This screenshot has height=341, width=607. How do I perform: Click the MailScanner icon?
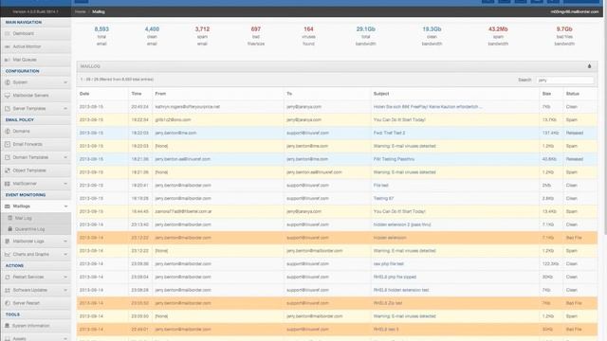[x=8, y=184]
